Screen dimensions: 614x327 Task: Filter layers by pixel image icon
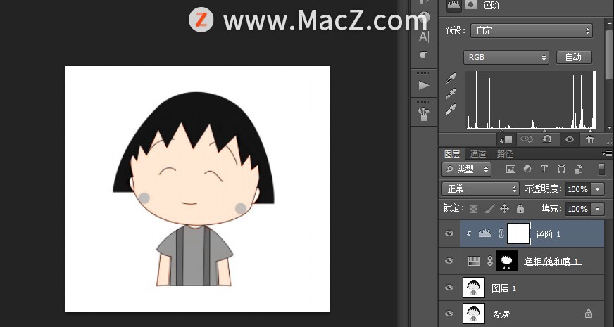pyautogui.click(x=510, y=169)
